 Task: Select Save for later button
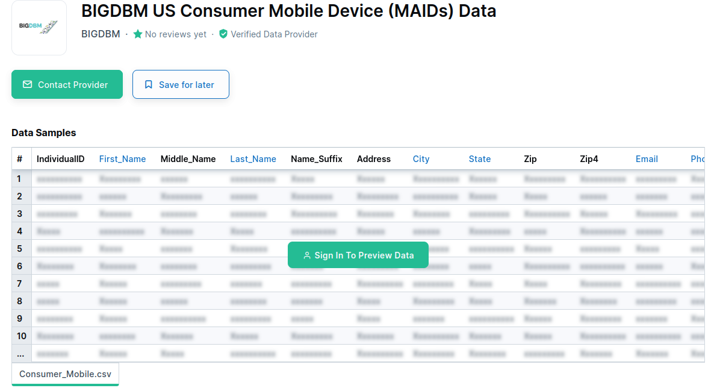point(181,84)
